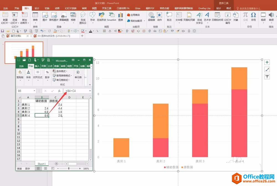Click the 动作 action icon
This screenshot has width=277, height=186.
coord(160,15)
